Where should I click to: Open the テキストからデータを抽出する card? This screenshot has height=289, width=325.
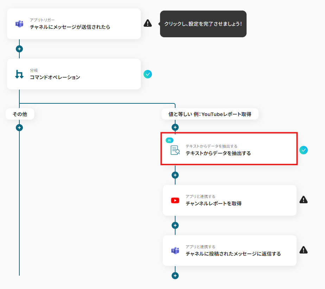pos(229,150)
